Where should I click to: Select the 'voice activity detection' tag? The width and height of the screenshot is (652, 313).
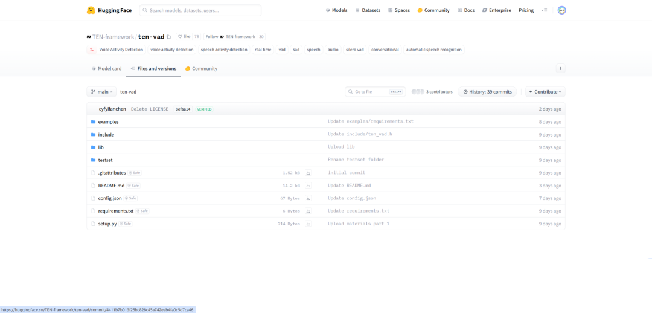click(171, 50)
